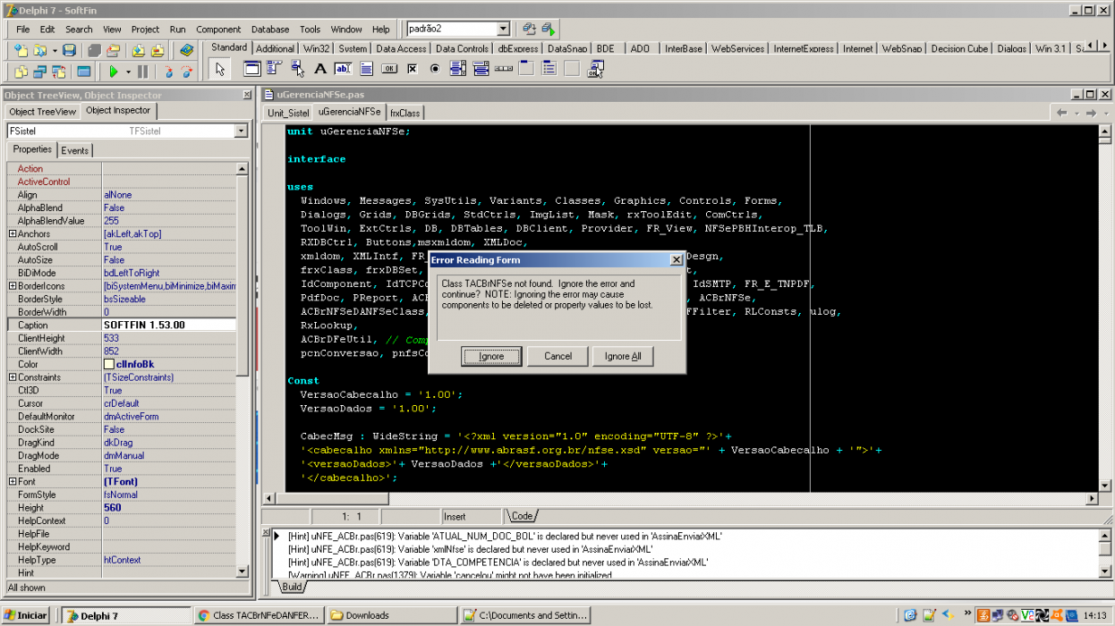1115x626 pixels.
Task: Switch to the Unit_Sistel editor tab
Action: tap(287, 113)
